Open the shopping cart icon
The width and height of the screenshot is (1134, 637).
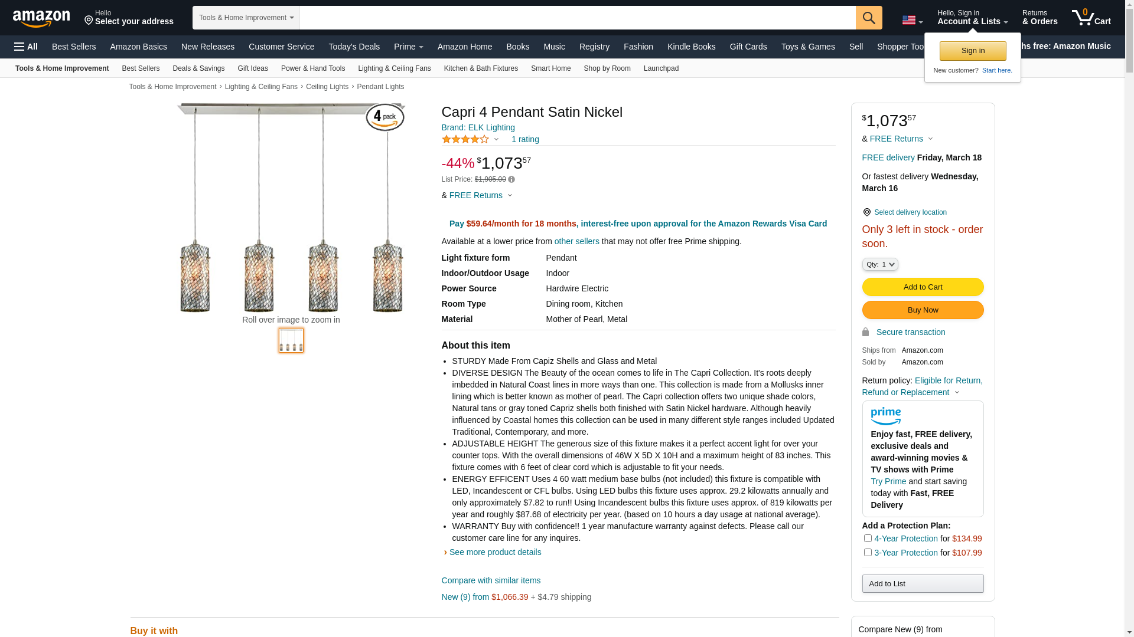pyautogui.click(x=1090, y=18)
